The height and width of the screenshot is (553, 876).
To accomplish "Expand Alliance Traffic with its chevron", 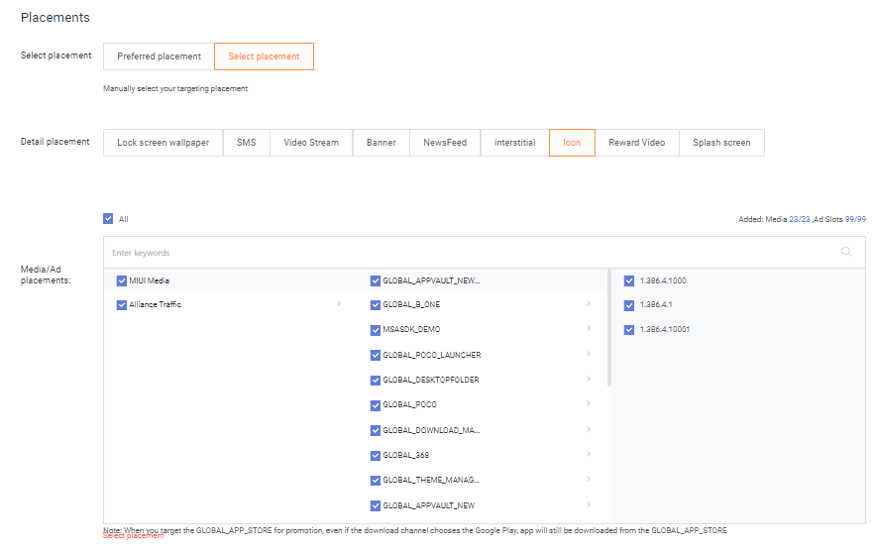I will (x=339, y=304).
